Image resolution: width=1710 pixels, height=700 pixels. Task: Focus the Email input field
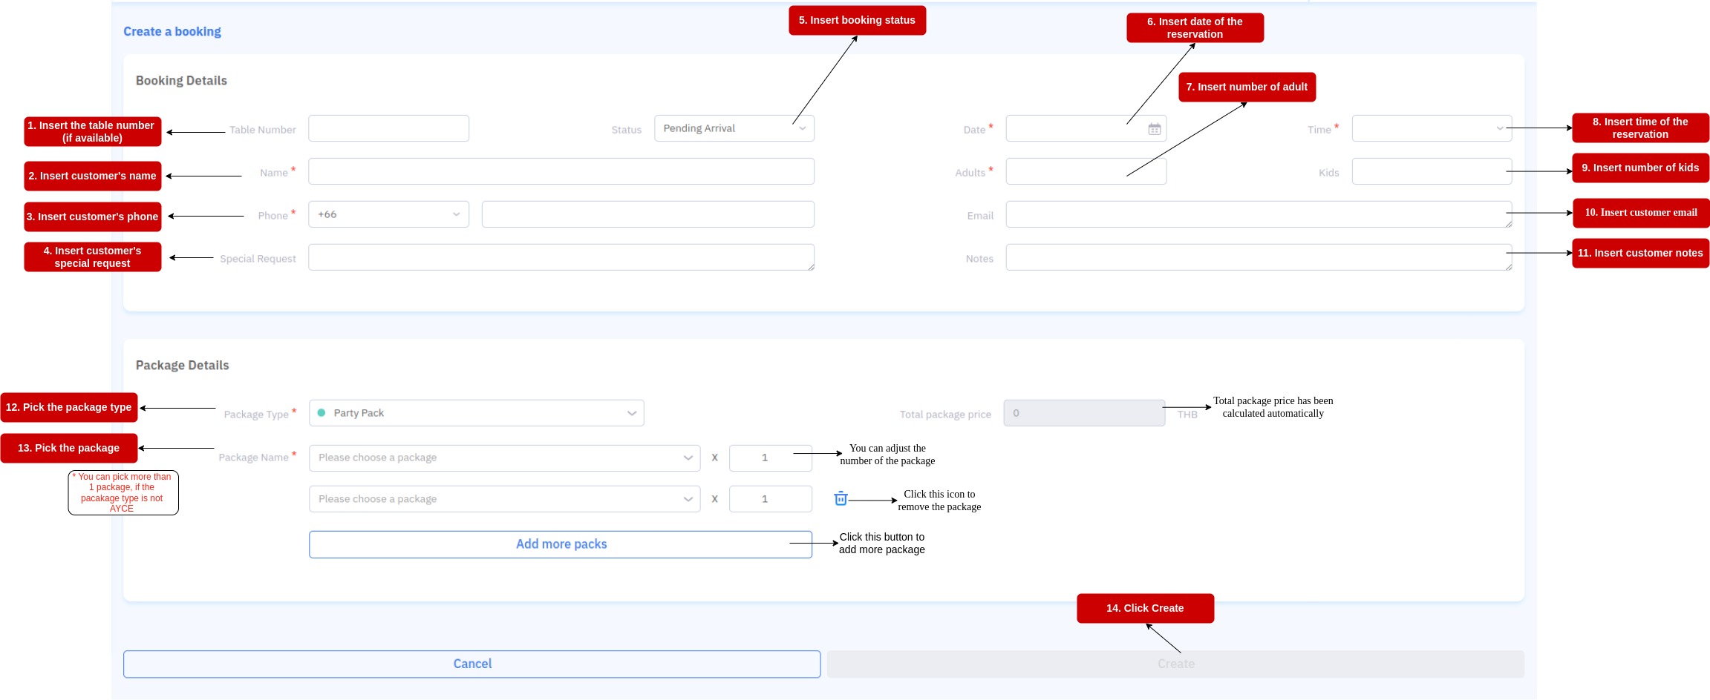(x=1258, y=214)
